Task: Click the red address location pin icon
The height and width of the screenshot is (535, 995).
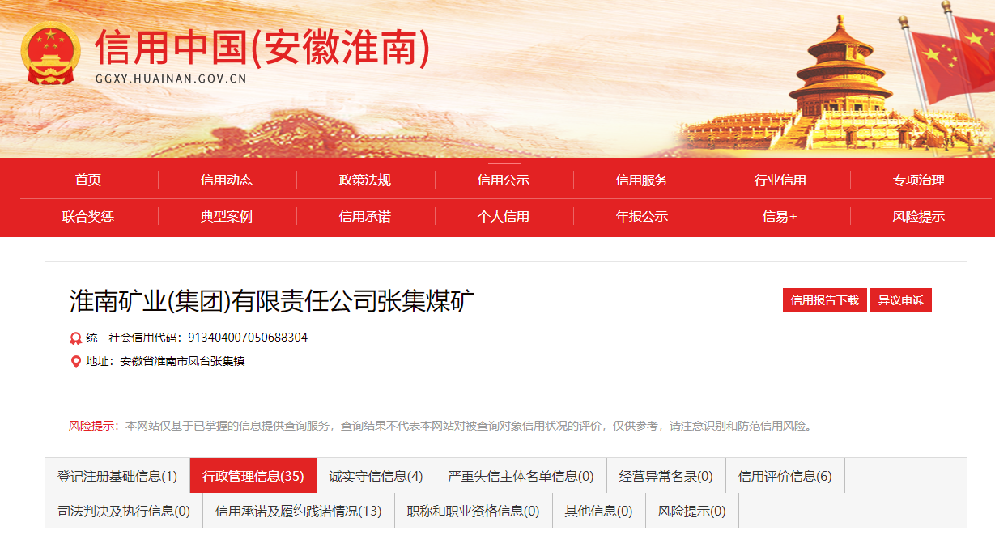Action: 76,362
